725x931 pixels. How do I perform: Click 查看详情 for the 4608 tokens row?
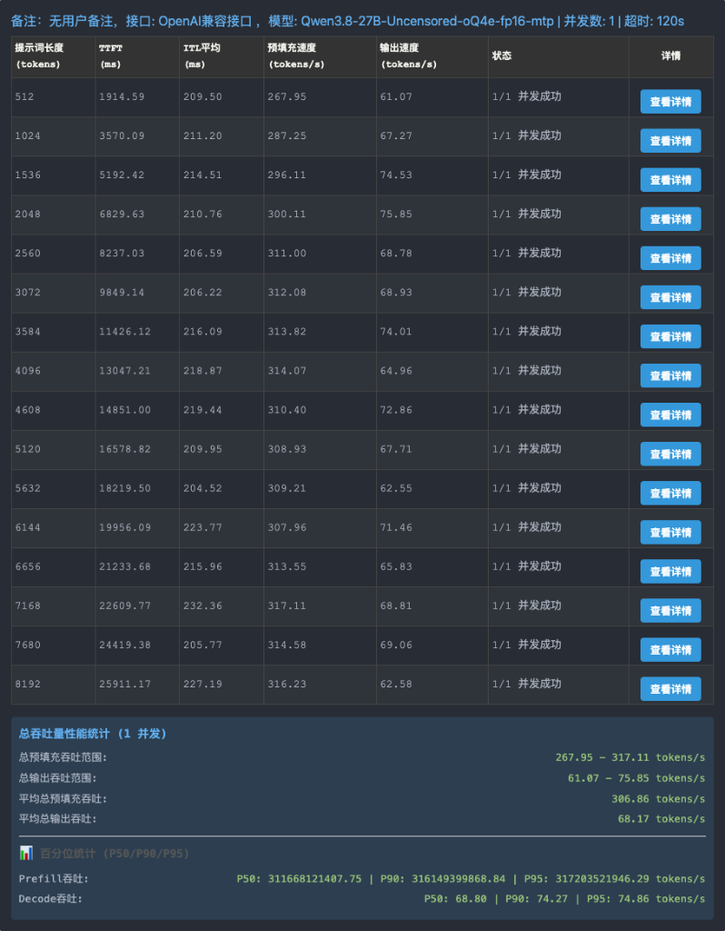click(x=670, y=415)
